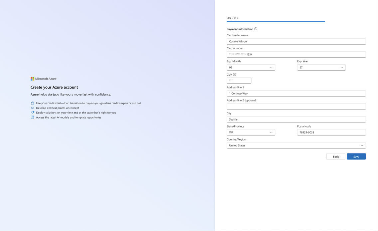Click 'Access the latest AI models' text
Image resolution: width=378 pixels, height=231 pixels.
tap(69, 117)
